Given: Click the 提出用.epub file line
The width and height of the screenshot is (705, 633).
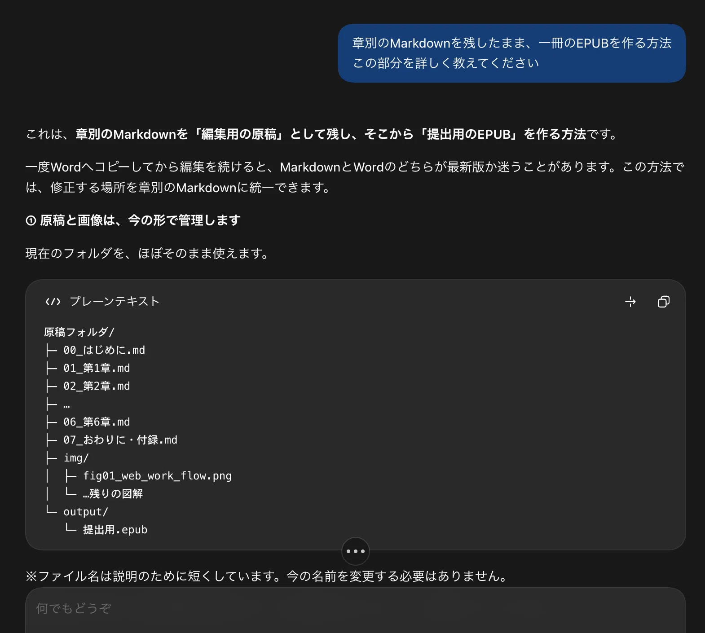Looking at the screenshot, I should 115,530.
